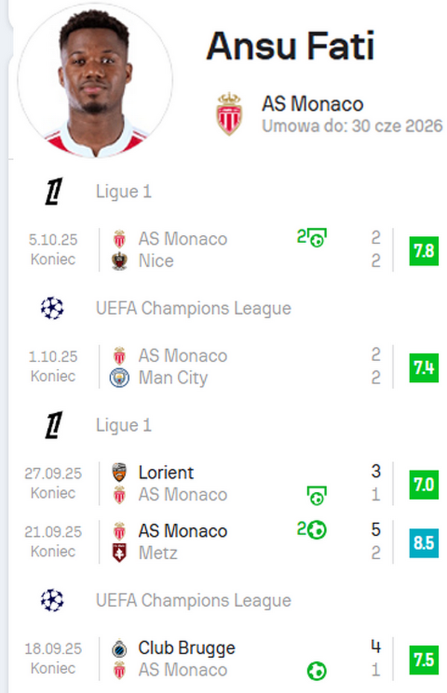Click the Club Brugge team crest icon
Screen dimensions: 447x693
(x=119, y=648)
